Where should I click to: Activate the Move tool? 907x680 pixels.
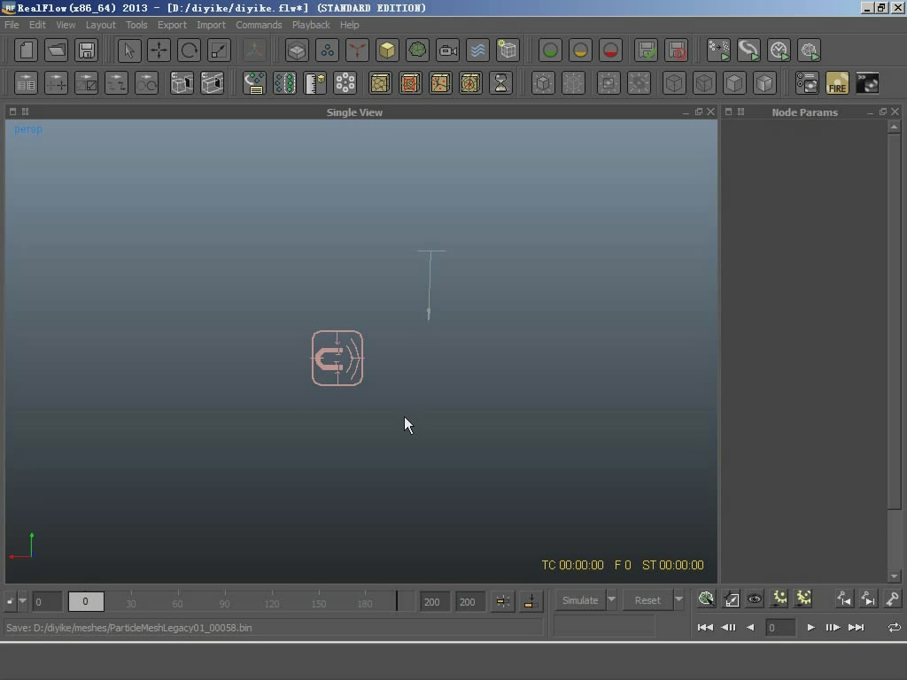159,50
